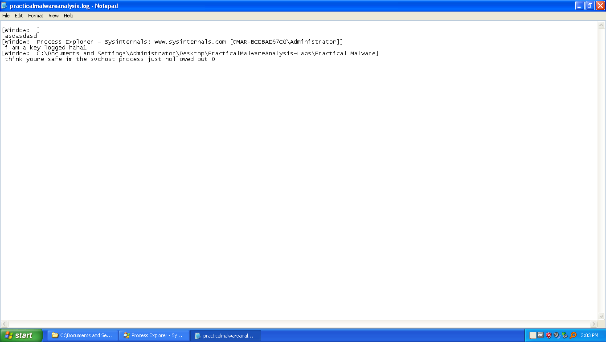
Task: Open the View menu
Action: click(x=53, y=16)
